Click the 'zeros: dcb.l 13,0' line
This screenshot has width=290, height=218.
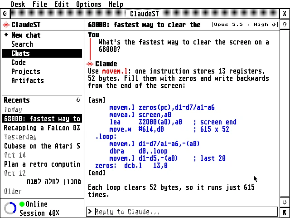tap(131, 165)
